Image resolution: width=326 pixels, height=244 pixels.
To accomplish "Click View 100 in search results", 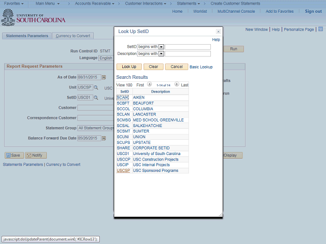I will [x=124, y=85].
